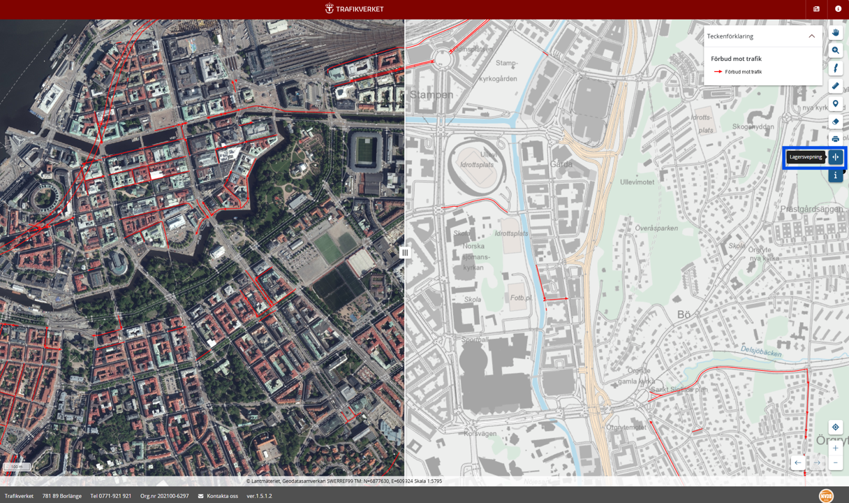Zoom in with the plus button
The height and width of the screenshot is (503, 849).
(835, 448)
